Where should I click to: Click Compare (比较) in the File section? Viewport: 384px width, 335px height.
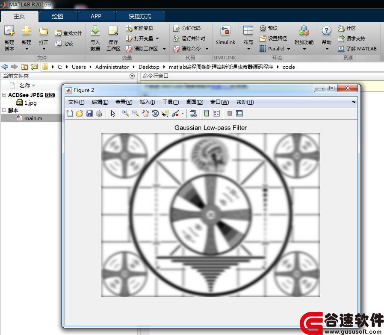point(64,44)
